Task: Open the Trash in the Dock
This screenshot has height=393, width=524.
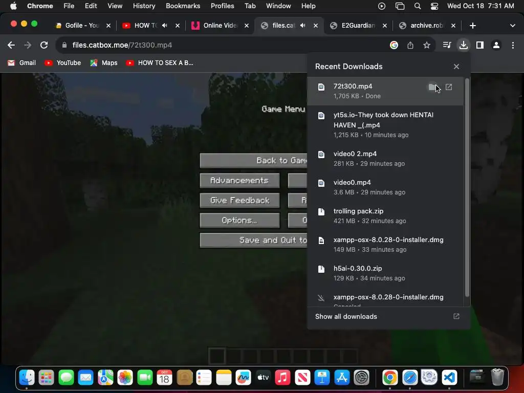Action: tap(497, 378)
